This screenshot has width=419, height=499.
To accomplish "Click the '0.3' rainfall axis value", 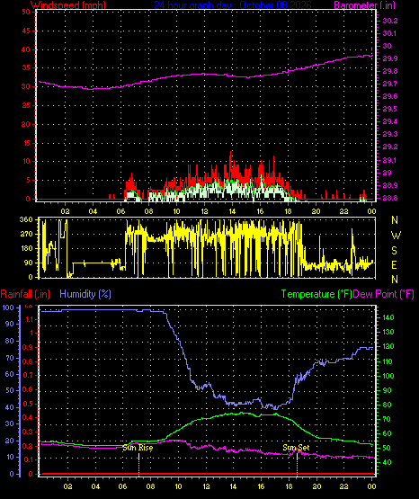I will click(28, 432).
